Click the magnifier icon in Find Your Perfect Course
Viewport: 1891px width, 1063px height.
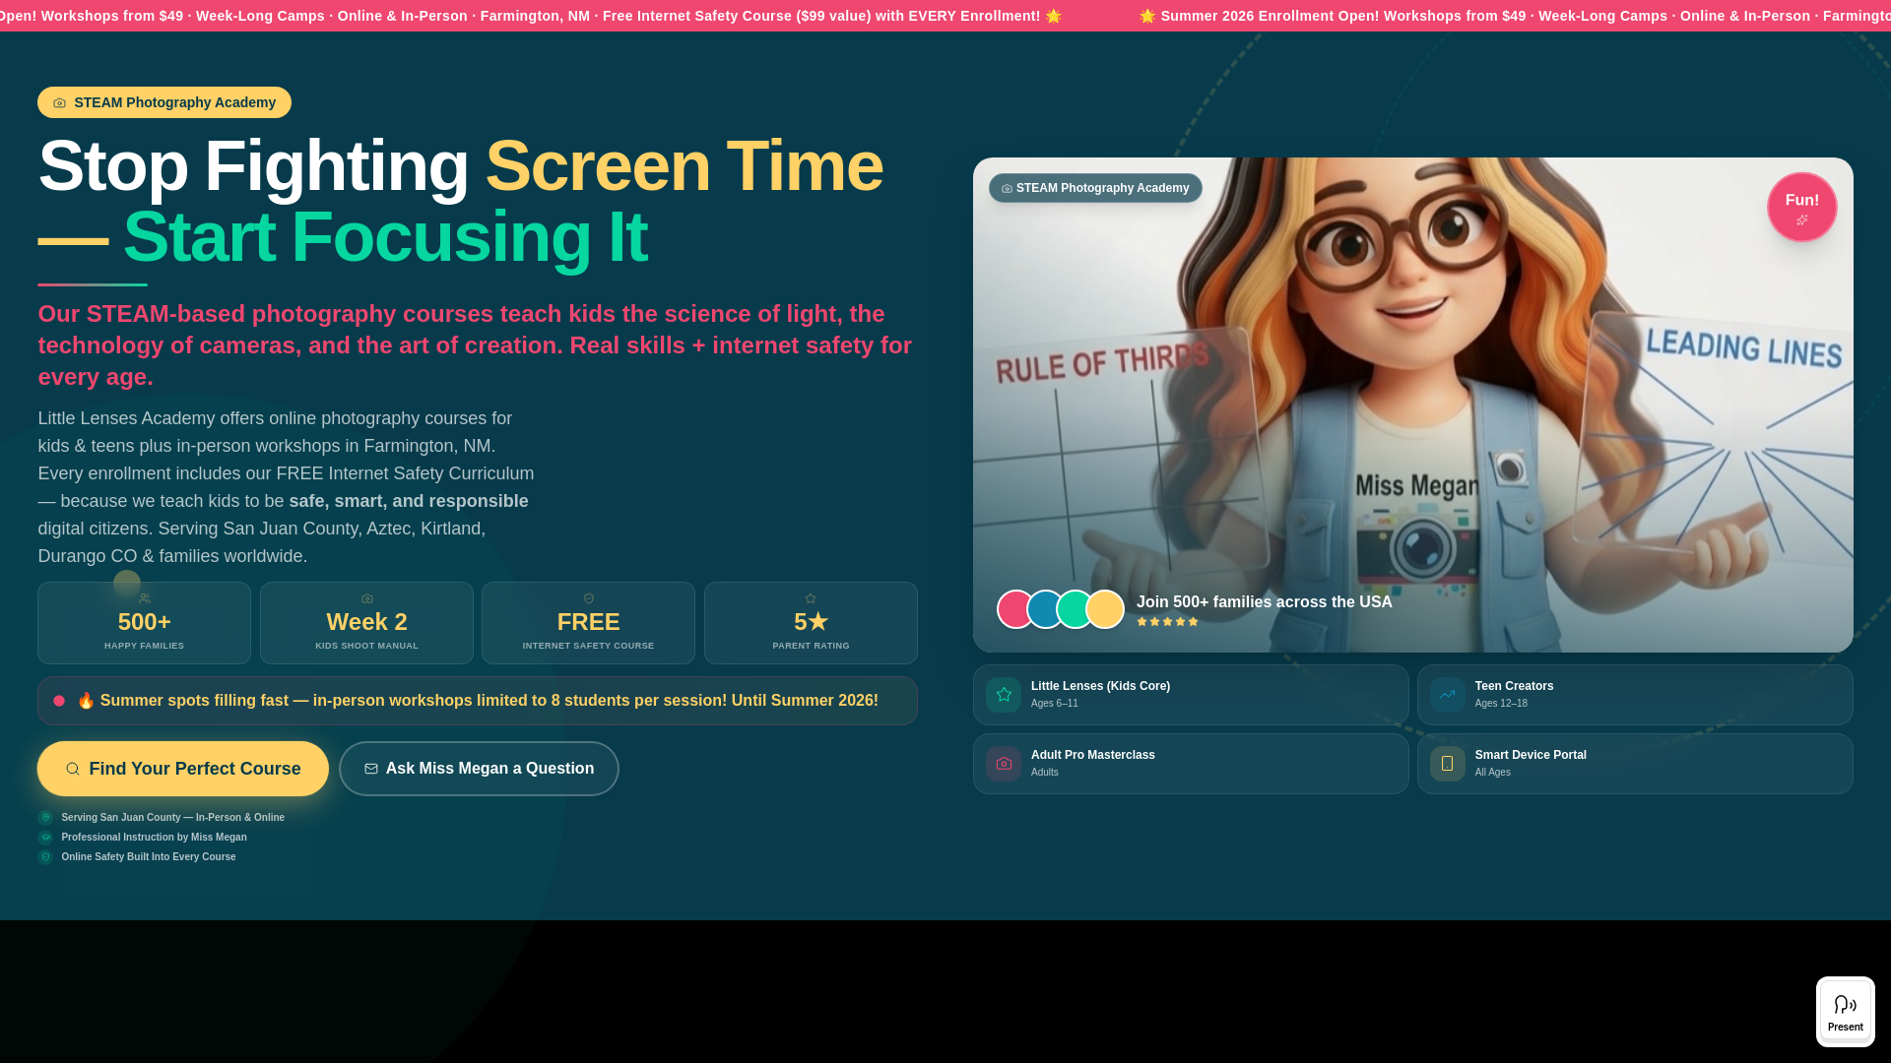pos(73,769)
